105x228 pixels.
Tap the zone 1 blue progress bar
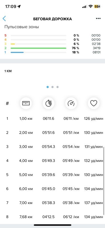pos(17,52)
